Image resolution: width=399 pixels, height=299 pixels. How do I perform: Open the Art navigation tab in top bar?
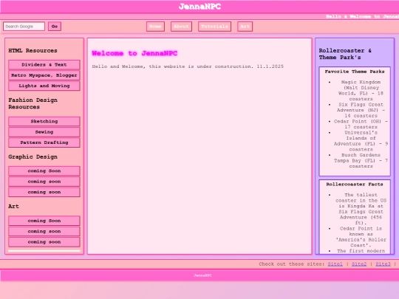pos(245,27)
